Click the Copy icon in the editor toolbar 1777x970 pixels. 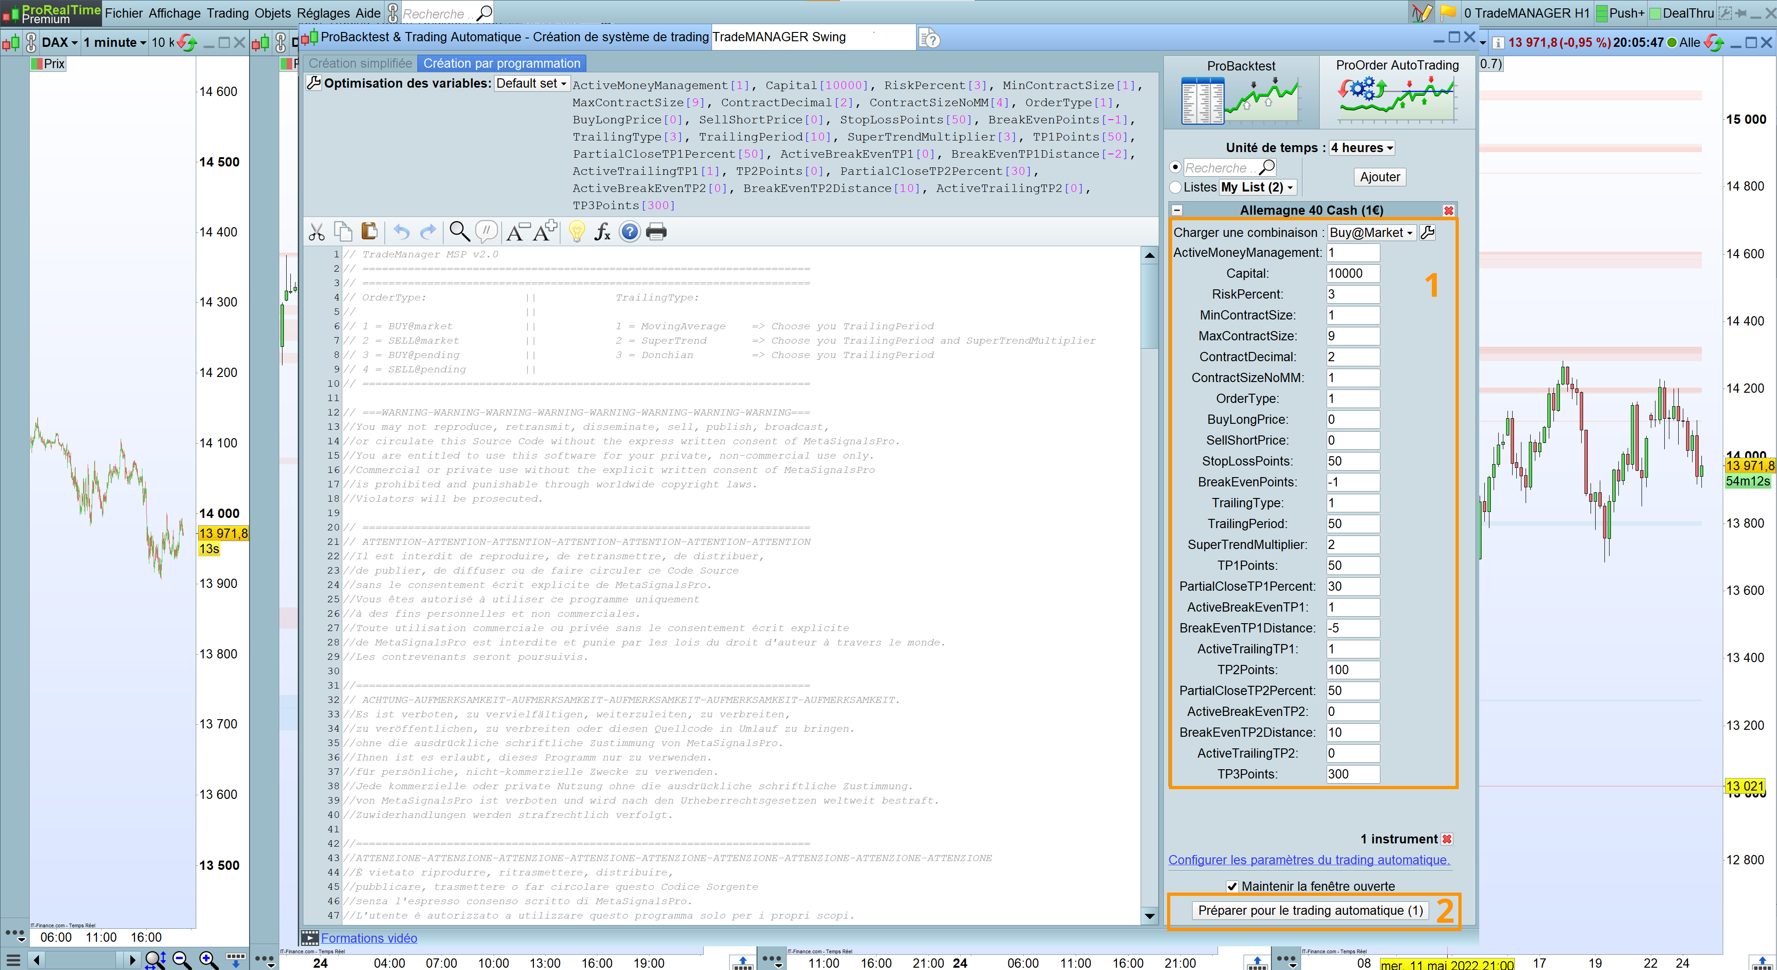click(343, 232)
